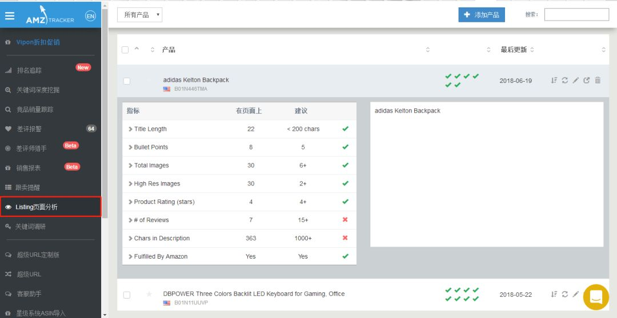
Task: Click the up caret next to header checkbox
Action: click(x=137, y=49)
